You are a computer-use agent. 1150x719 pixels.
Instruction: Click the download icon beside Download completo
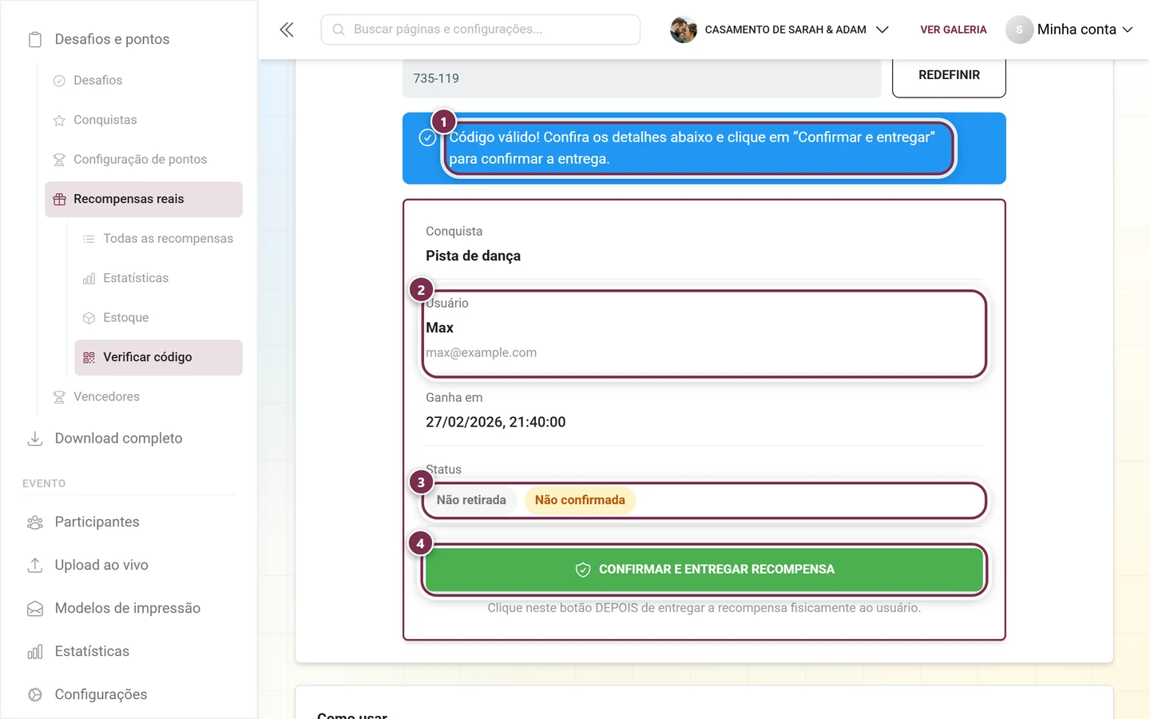tap(35, 439)
